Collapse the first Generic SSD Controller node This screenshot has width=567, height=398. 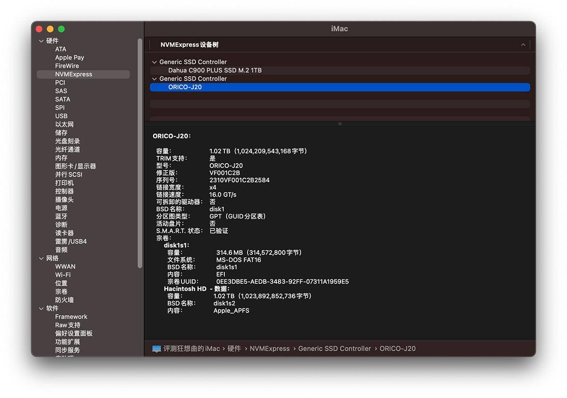[x=154, y=61]
